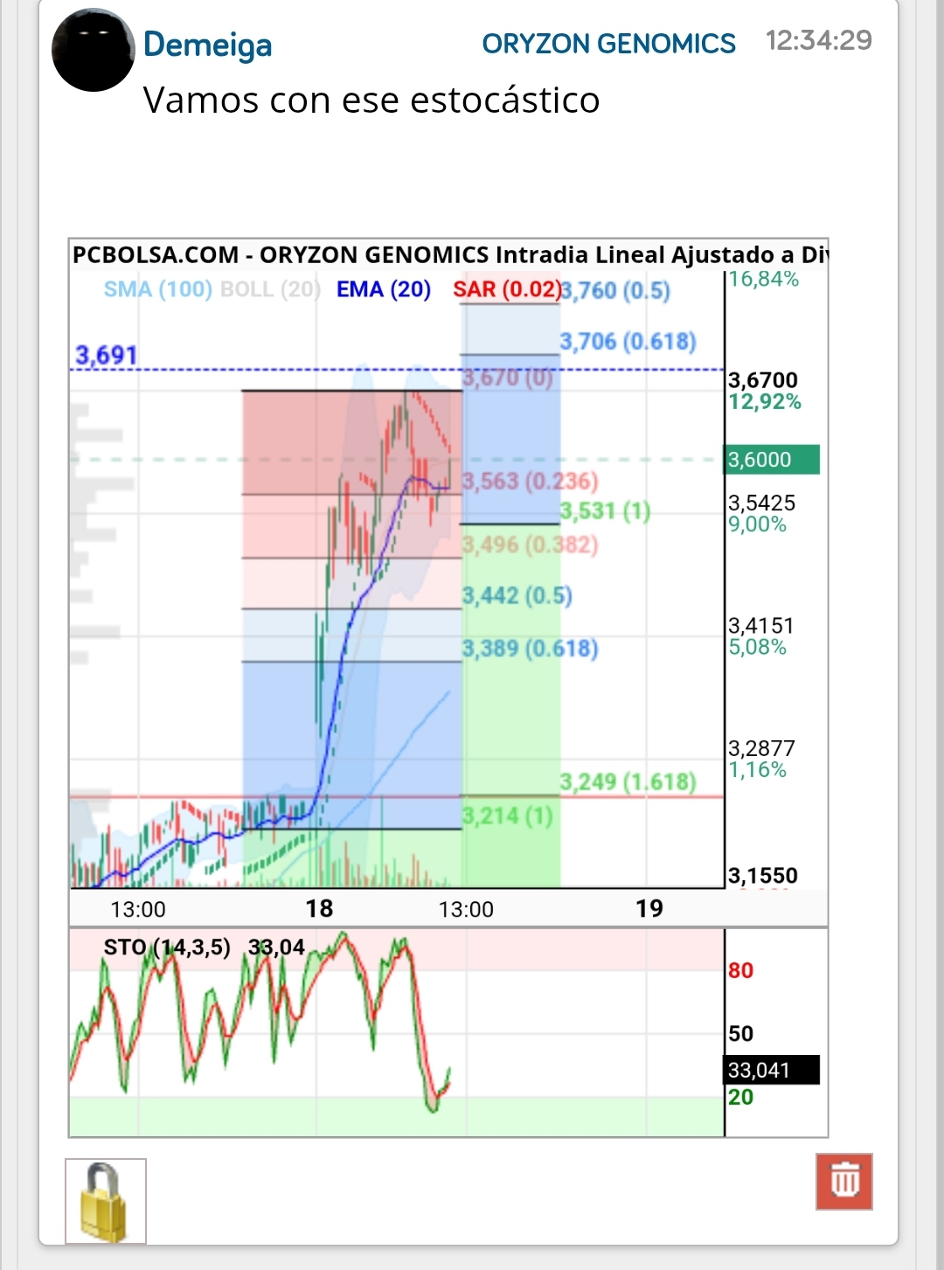Click the message text Vamos con ese estocástico
Viewport: 944px width, 1270px height.
pos(371,101)
